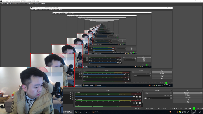
Task: Toggle visibility eye of the second source row
Action: (71, 95)
